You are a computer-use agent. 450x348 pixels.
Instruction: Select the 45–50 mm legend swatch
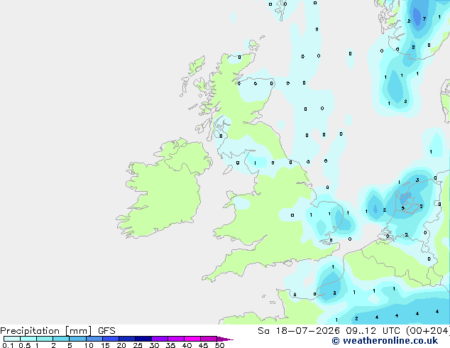209,339
